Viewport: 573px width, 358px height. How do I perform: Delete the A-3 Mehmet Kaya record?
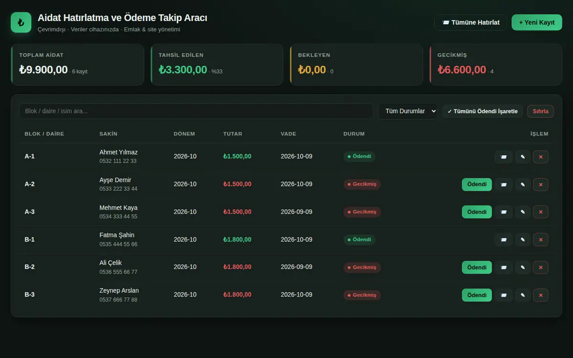click(541, 212)
